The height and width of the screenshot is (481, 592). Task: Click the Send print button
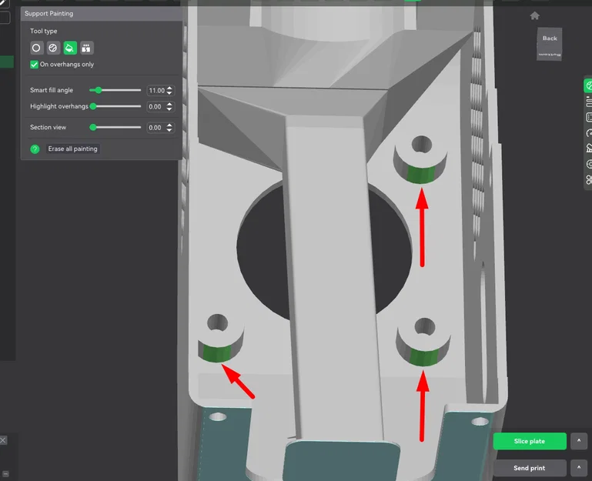point(530,468)
